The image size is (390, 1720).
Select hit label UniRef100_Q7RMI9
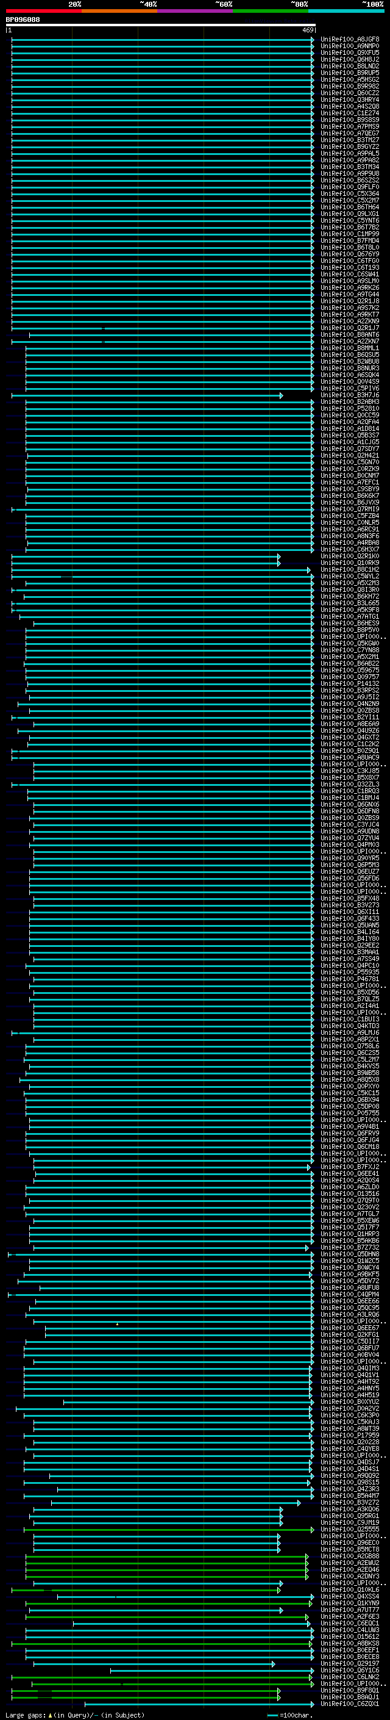(x=350, y=509)
